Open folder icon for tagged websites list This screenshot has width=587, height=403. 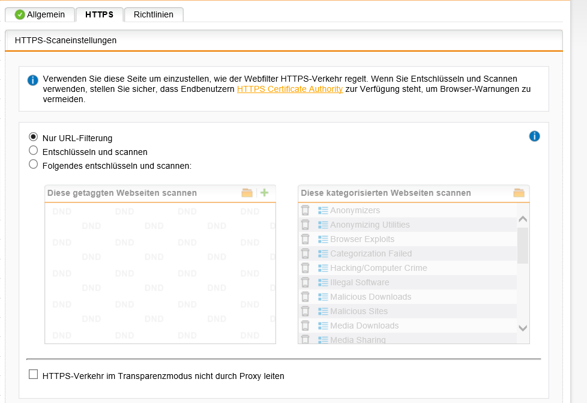pos(247,193)
